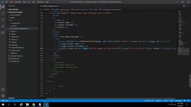
Task: Click Ln 203, Col 39 in status bar
Action: click(149, 101)
